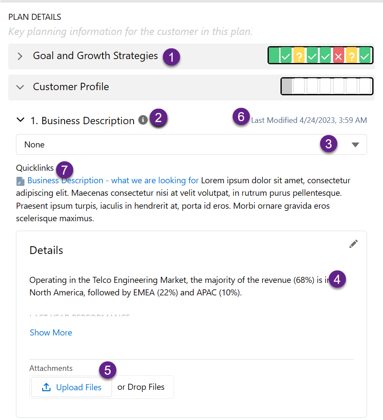Expand the Goal and Growth Strategies section
Image resolution: width=383 pixels, height=420 pixels.
tap(20, 56)
